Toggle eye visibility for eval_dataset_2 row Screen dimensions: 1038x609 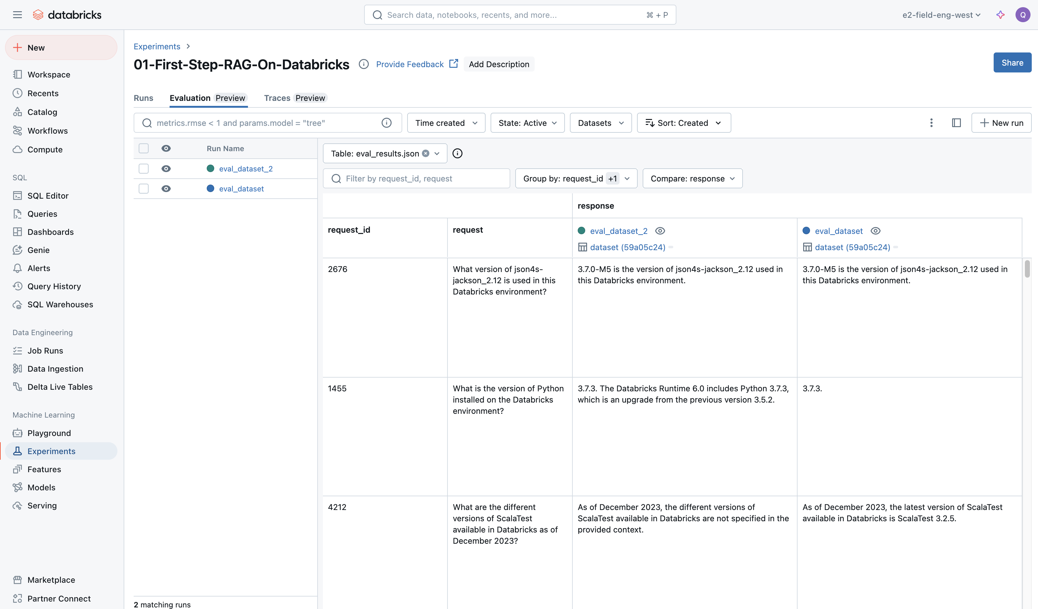pyautogui.click(x=166, y=169)
